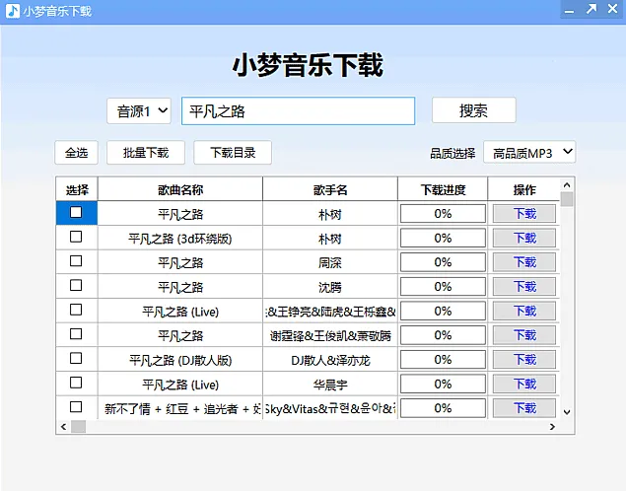Minimize the 小梦音乐下载 window
Image resolution: width=626 pixels, height=491 pixels.
click(569, 10)
